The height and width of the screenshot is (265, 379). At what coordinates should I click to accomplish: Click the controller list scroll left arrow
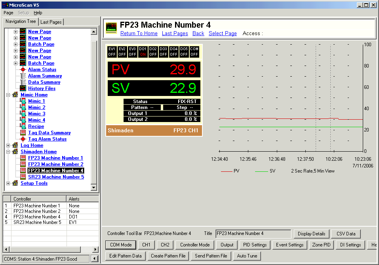point(6,249)
